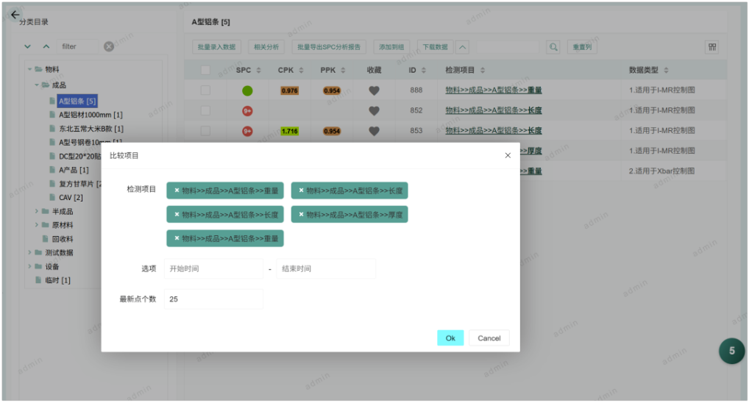Select CAV [2] in the category tree
The image size is (749, 403).
point(71,198)
